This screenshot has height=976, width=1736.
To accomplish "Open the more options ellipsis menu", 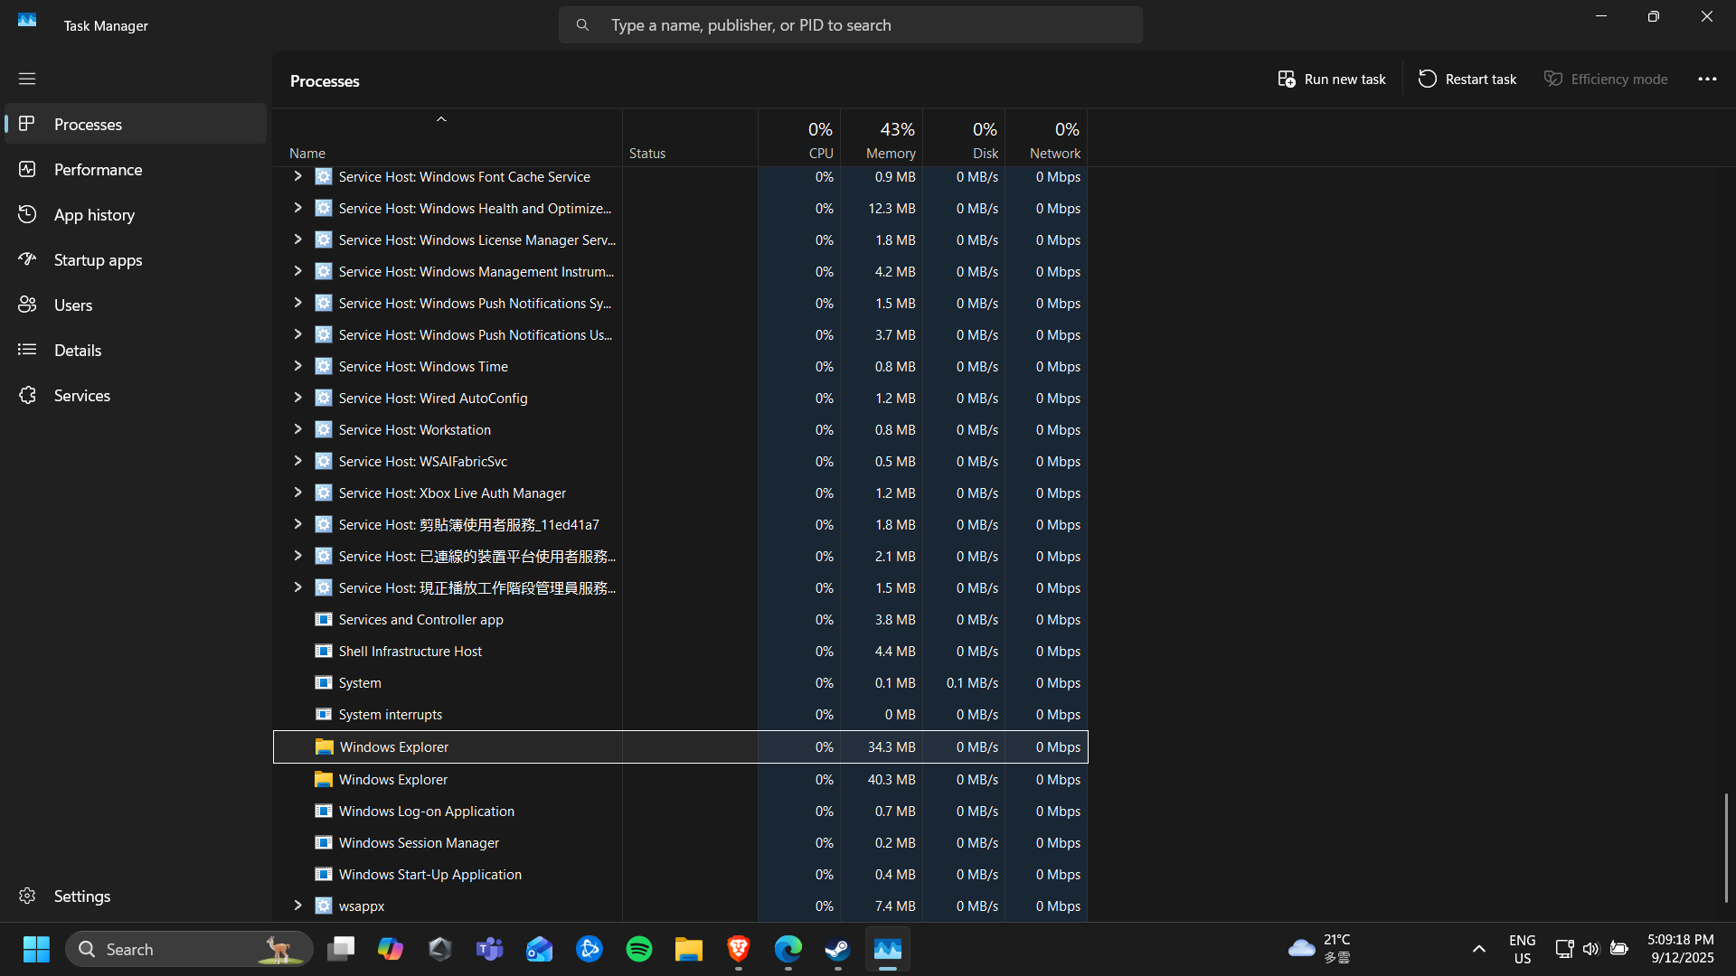I will point(1707,79).
